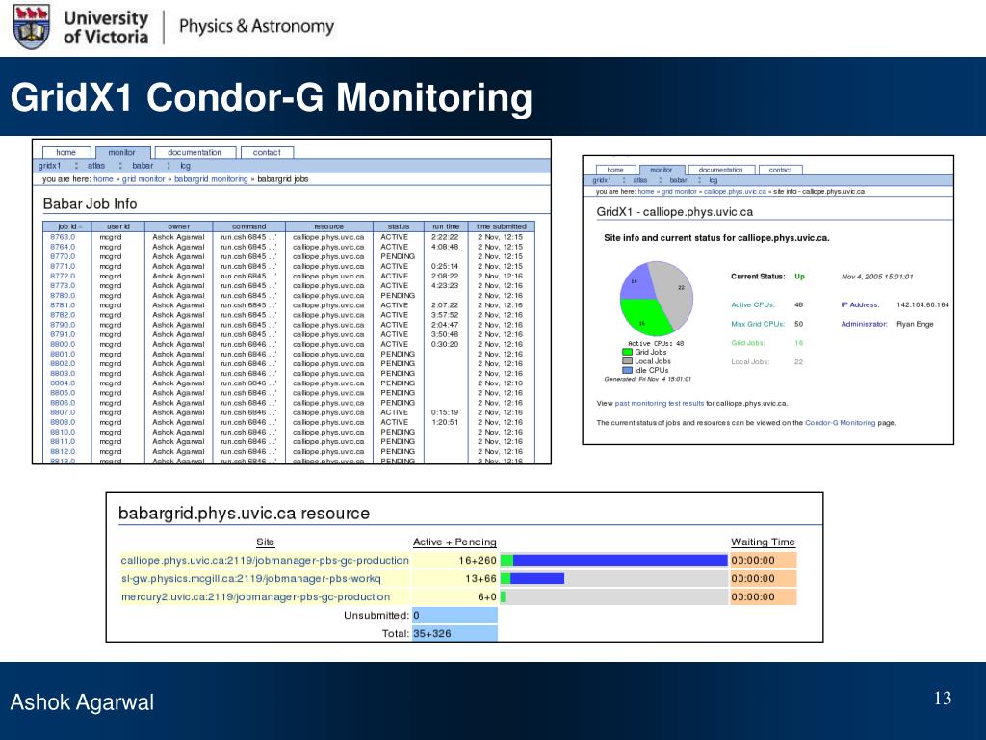Sort by the 'resource' column header
986x740 pixels.
(x=329, y=226)
